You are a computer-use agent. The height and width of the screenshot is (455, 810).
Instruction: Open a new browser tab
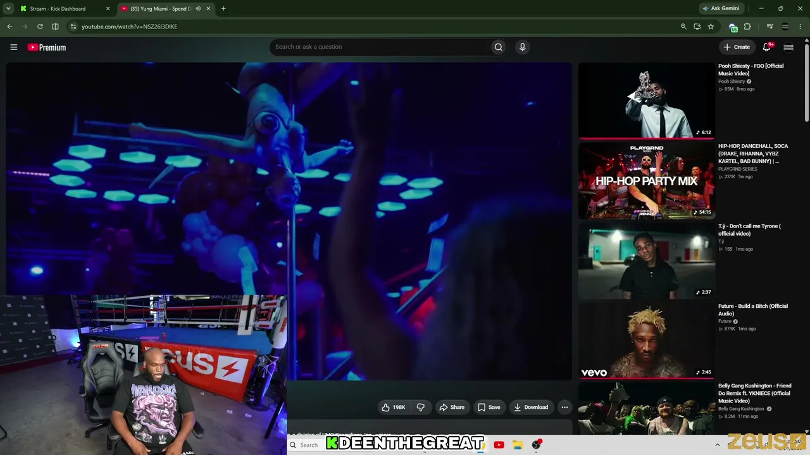pos(223,9)
